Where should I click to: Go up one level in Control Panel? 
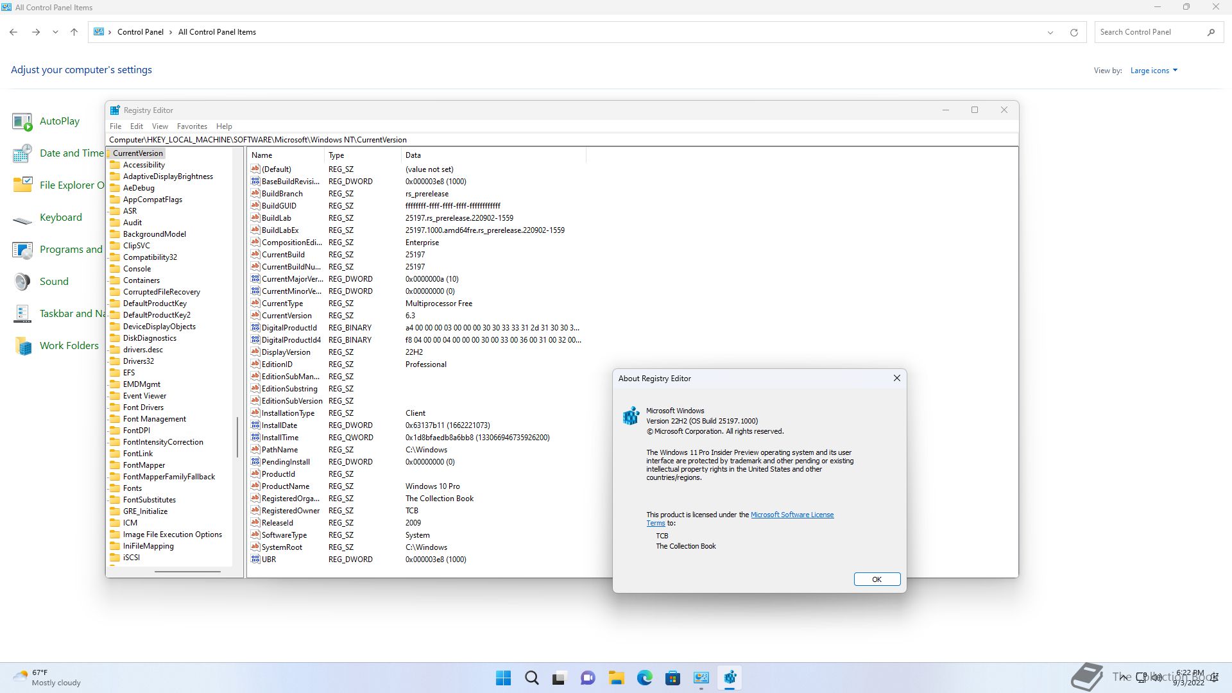(x=74, y=32)
